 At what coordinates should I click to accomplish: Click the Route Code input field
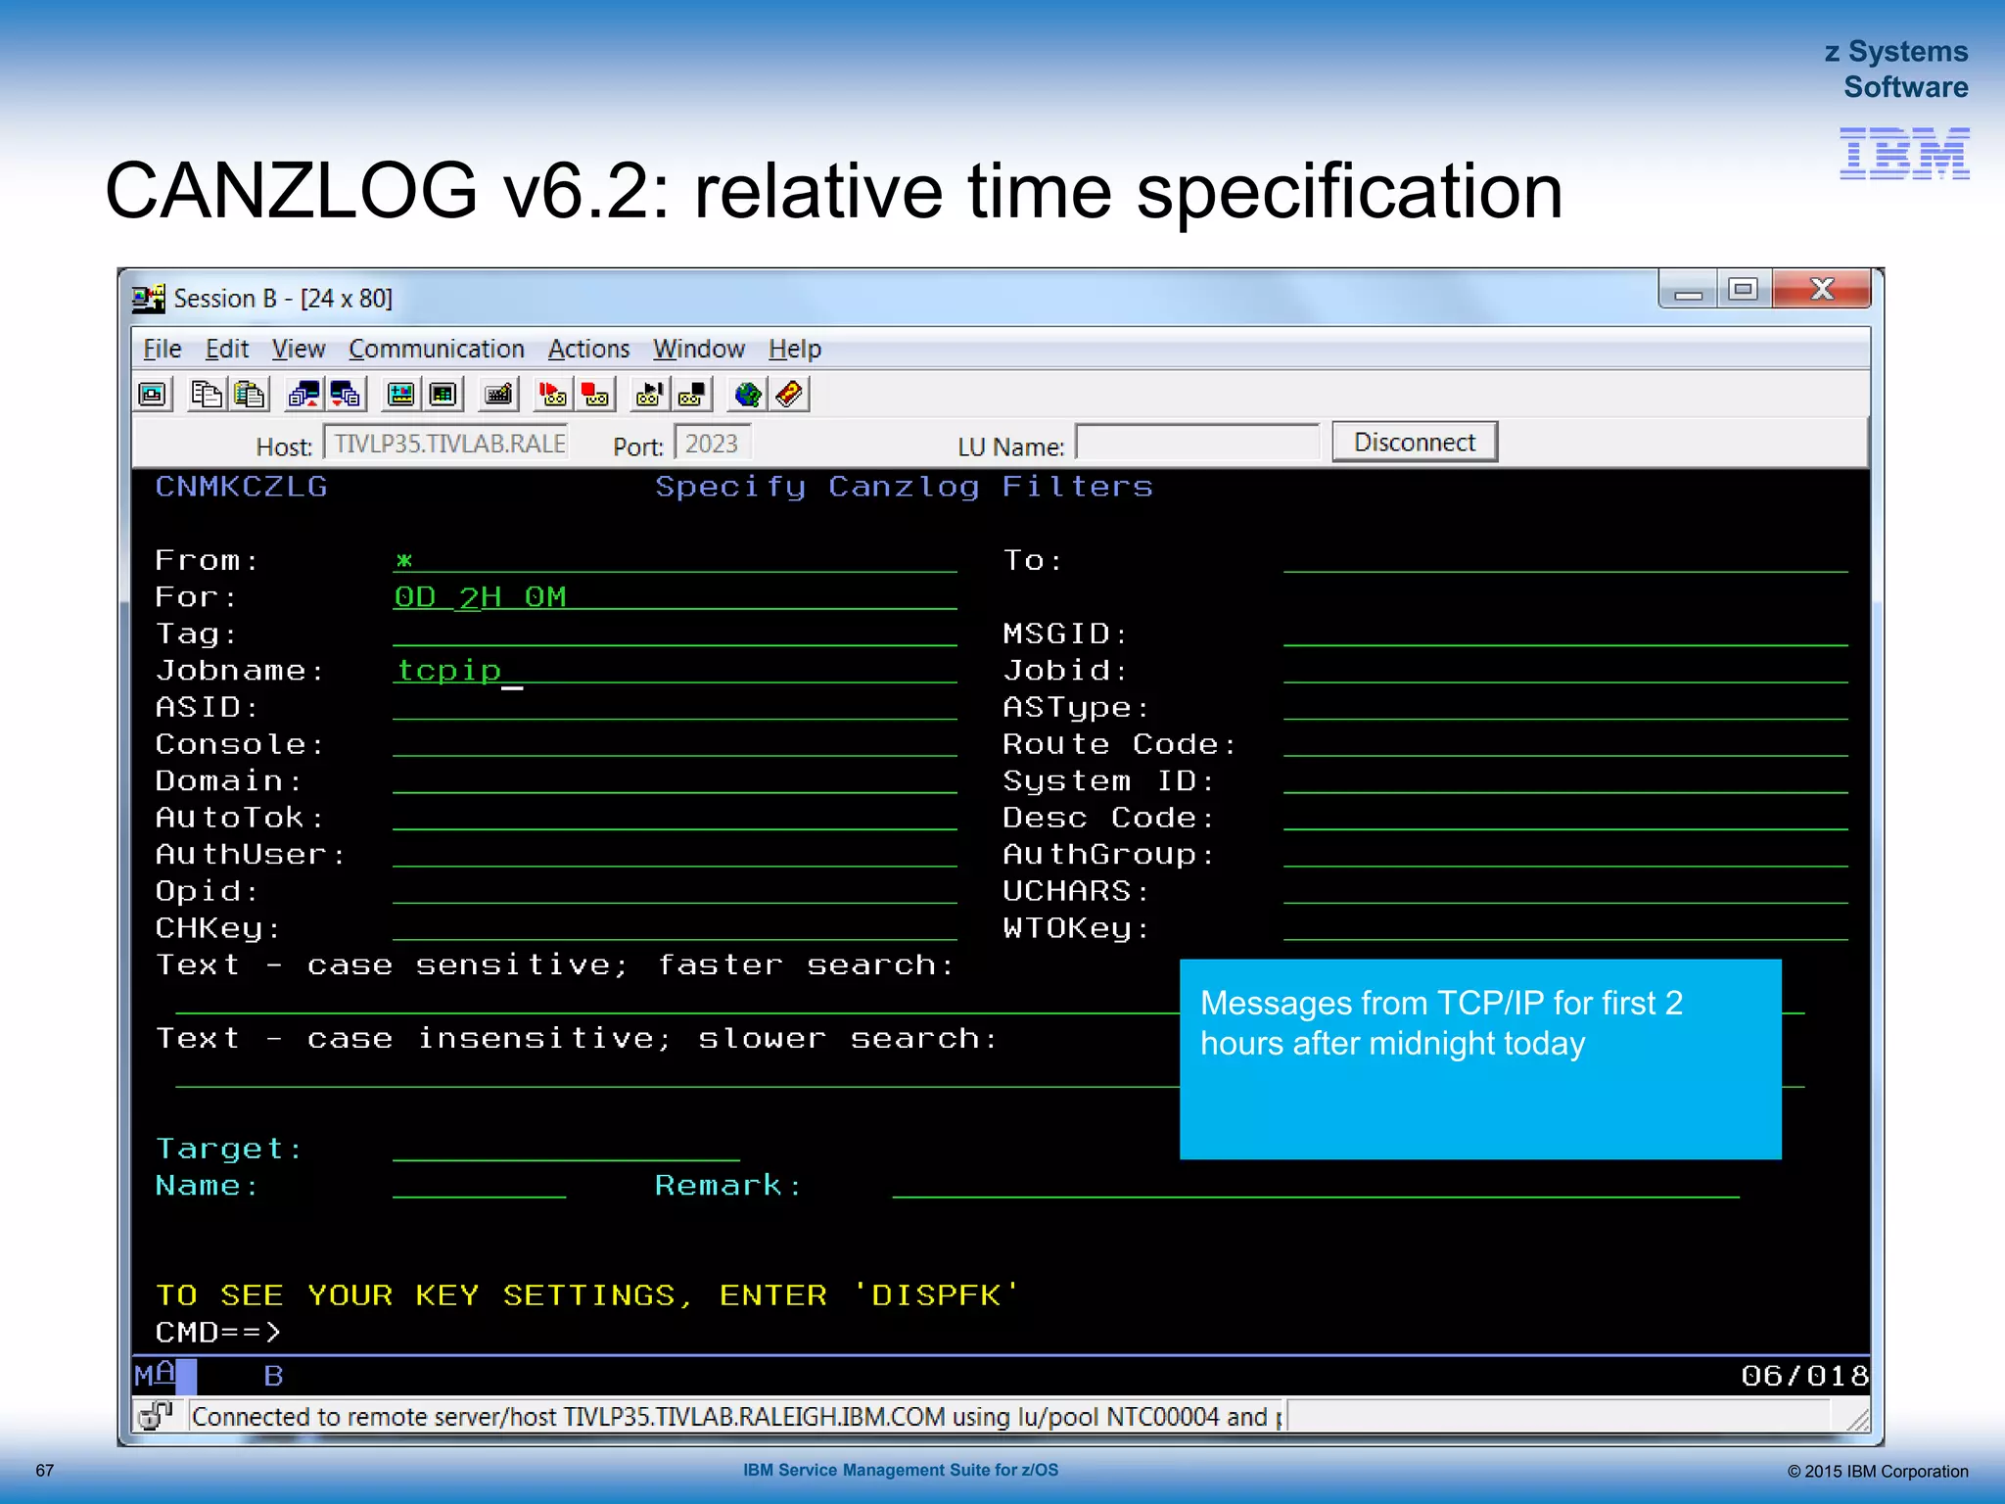1565,744
